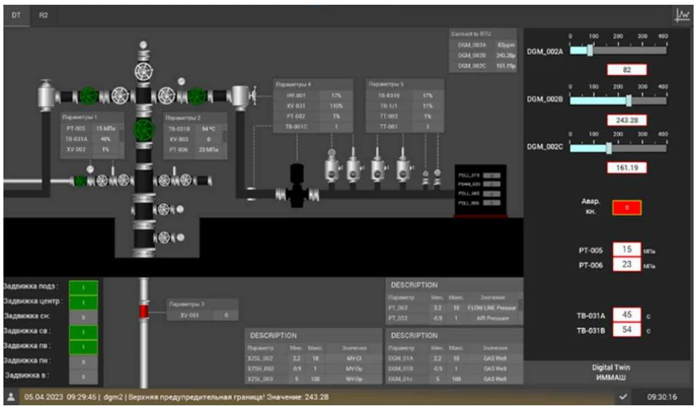
Task: Click the DGM_002B value field showing 243.28
Action: point(627,120)
